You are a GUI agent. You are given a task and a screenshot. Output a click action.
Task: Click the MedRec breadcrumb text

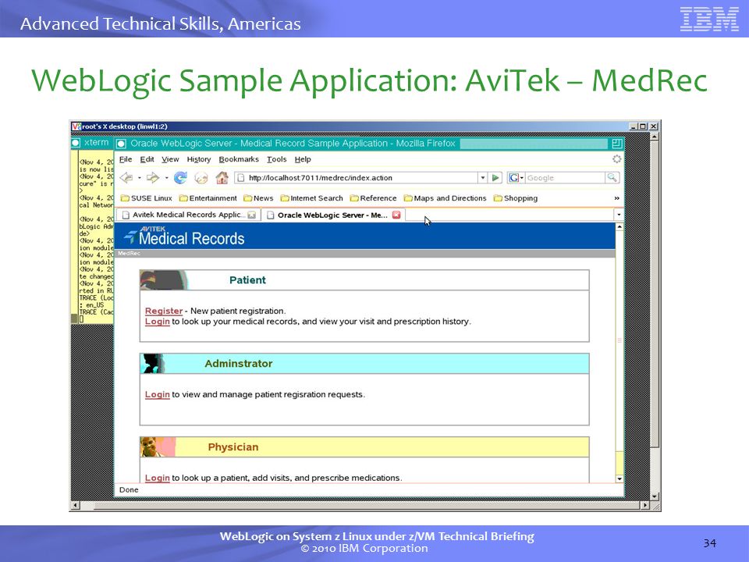129,253
